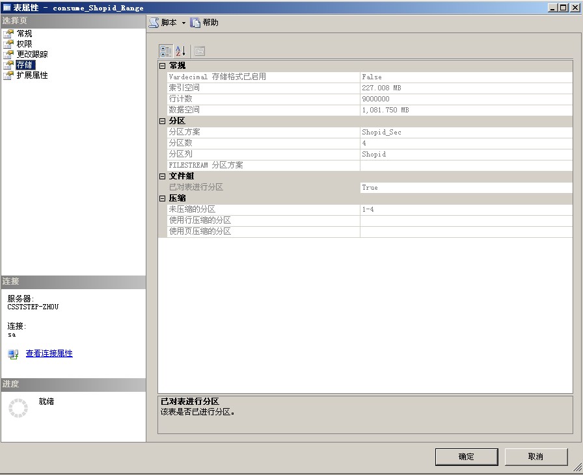Viewport: 583px width, 475px height.
Task: Select the categorized view icon above property grid
Action: coord(167,50)
